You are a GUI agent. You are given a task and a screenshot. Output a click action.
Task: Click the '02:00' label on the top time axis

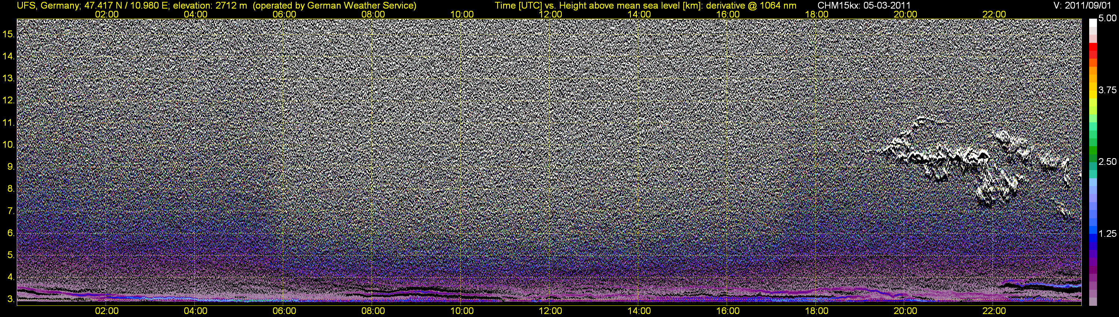tap(107, 14)
